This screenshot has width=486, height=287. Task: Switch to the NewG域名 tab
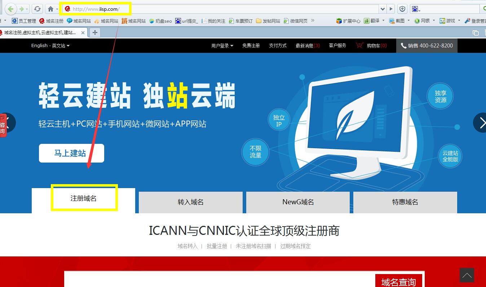297,202
